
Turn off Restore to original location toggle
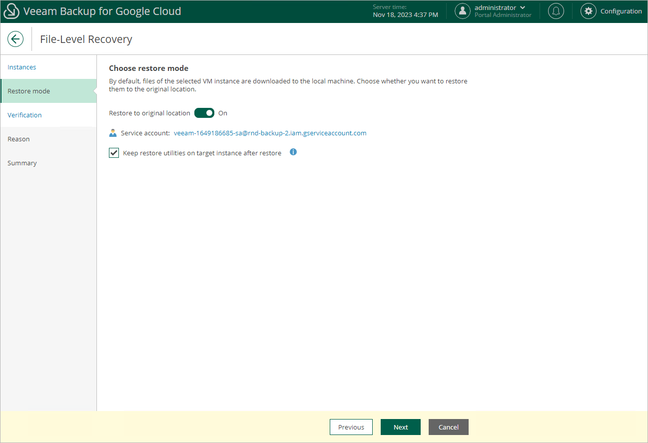[204, 113]
